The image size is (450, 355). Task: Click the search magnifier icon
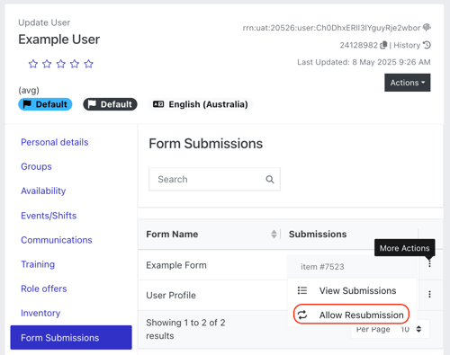270,180
